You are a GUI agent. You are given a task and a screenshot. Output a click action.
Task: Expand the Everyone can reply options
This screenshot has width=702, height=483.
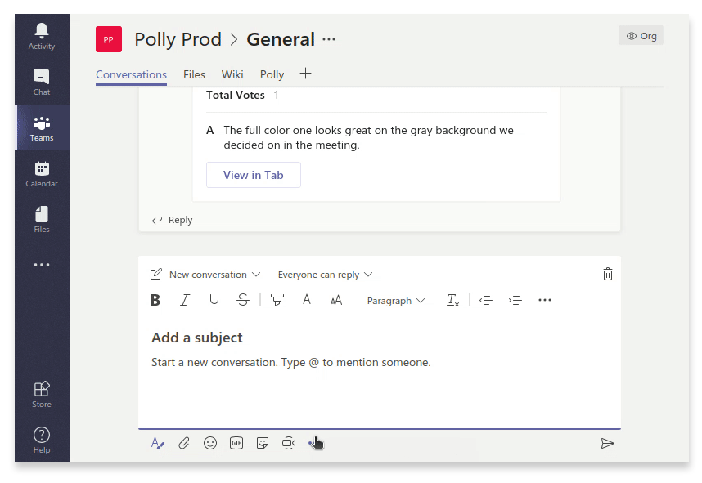click(325, 274)
